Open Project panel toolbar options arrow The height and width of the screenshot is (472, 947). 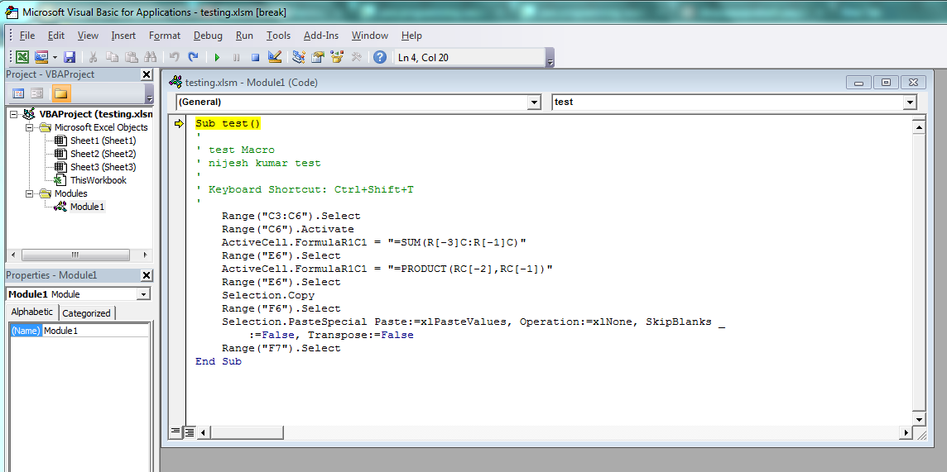149,94
